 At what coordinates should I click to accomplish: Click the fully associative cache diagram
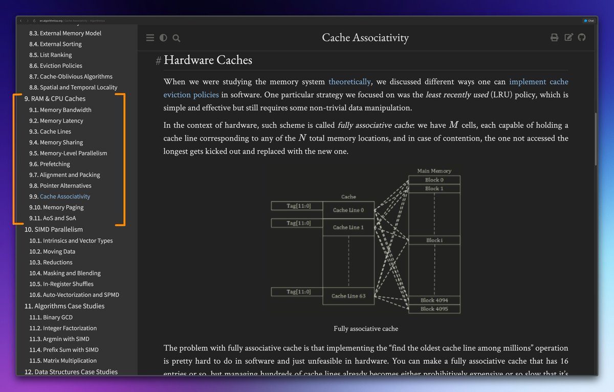366,241
